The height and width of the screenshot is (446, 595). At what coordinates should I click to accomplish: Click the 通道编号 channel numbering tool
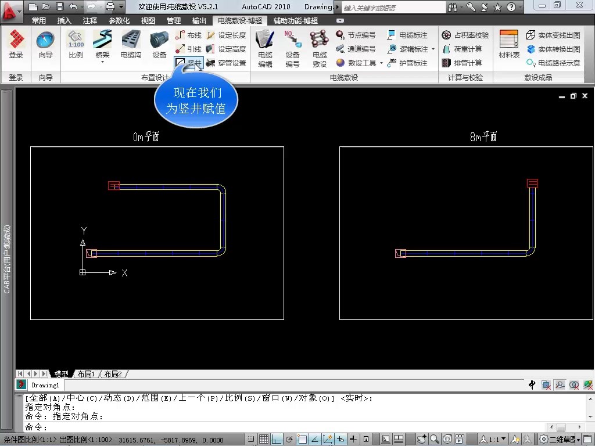(x=356, y=49)
